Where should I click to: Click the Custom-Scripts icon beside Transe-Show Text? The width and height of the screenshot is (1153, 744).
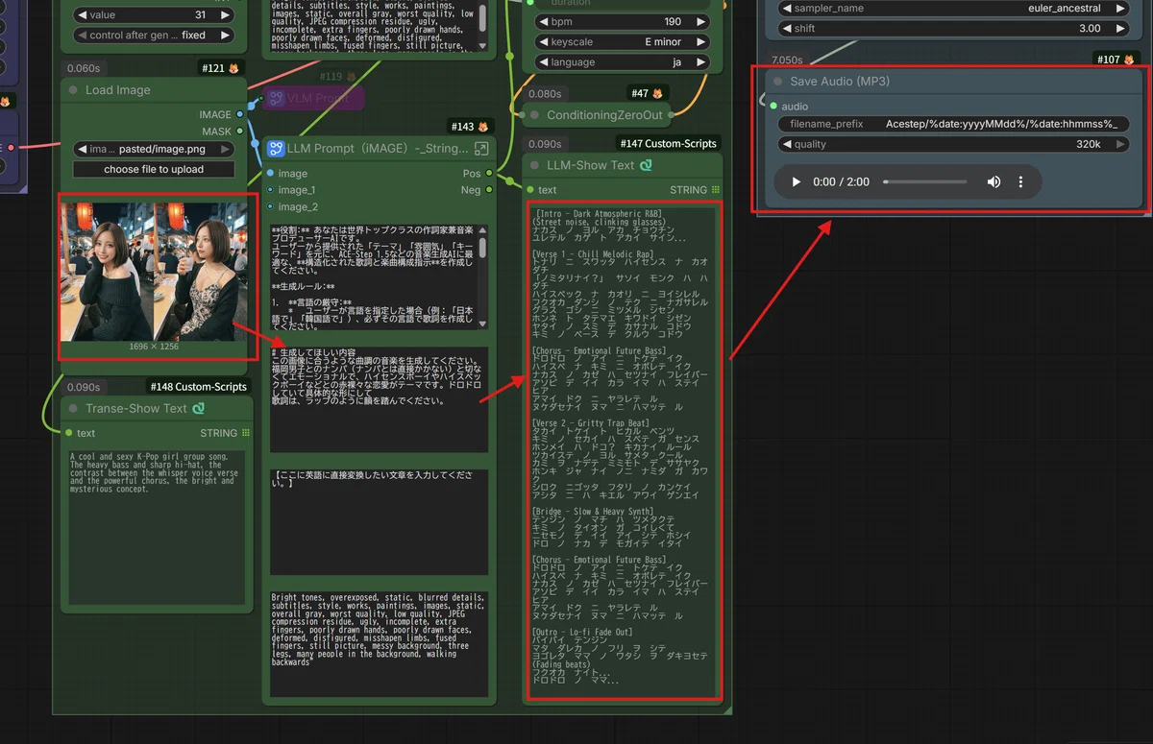(199, 408)
